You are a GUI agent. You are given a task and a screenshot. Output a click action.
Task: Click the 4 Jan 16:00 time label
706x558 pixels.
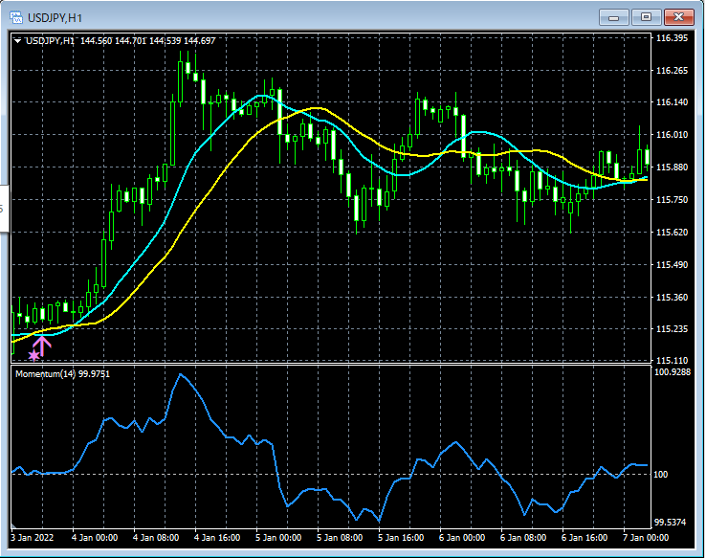coord(217,538)
